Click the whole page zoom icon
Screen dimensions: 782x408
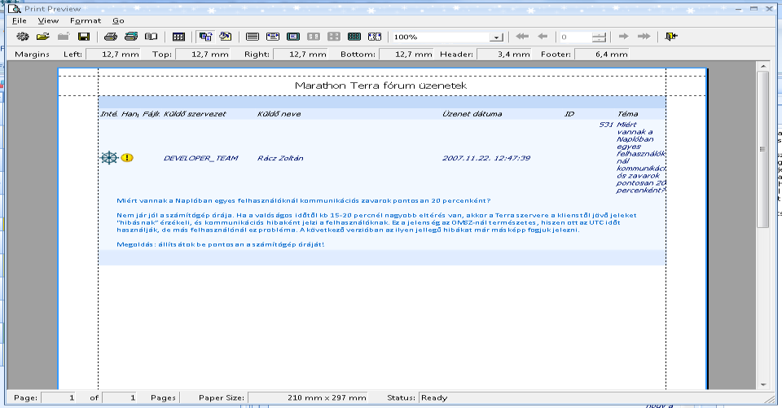pos(293,37)
